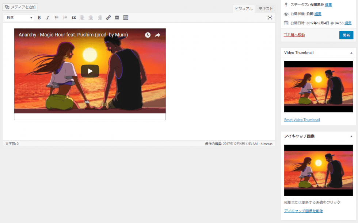This screenshot has height=223, width=358.
Task: Switch to the テキスト editor tab
Action: pyautogui.click(x=265, y=8)
